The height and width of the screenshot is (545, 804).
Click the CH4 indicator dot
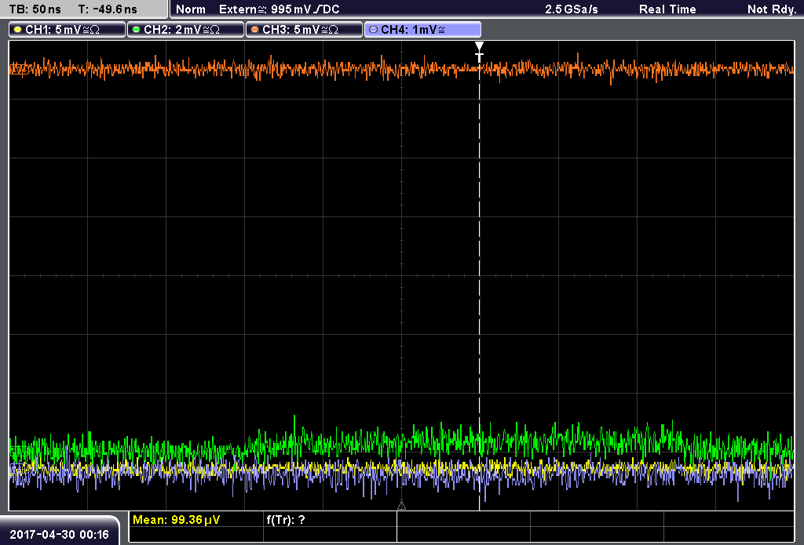point(373,30)
